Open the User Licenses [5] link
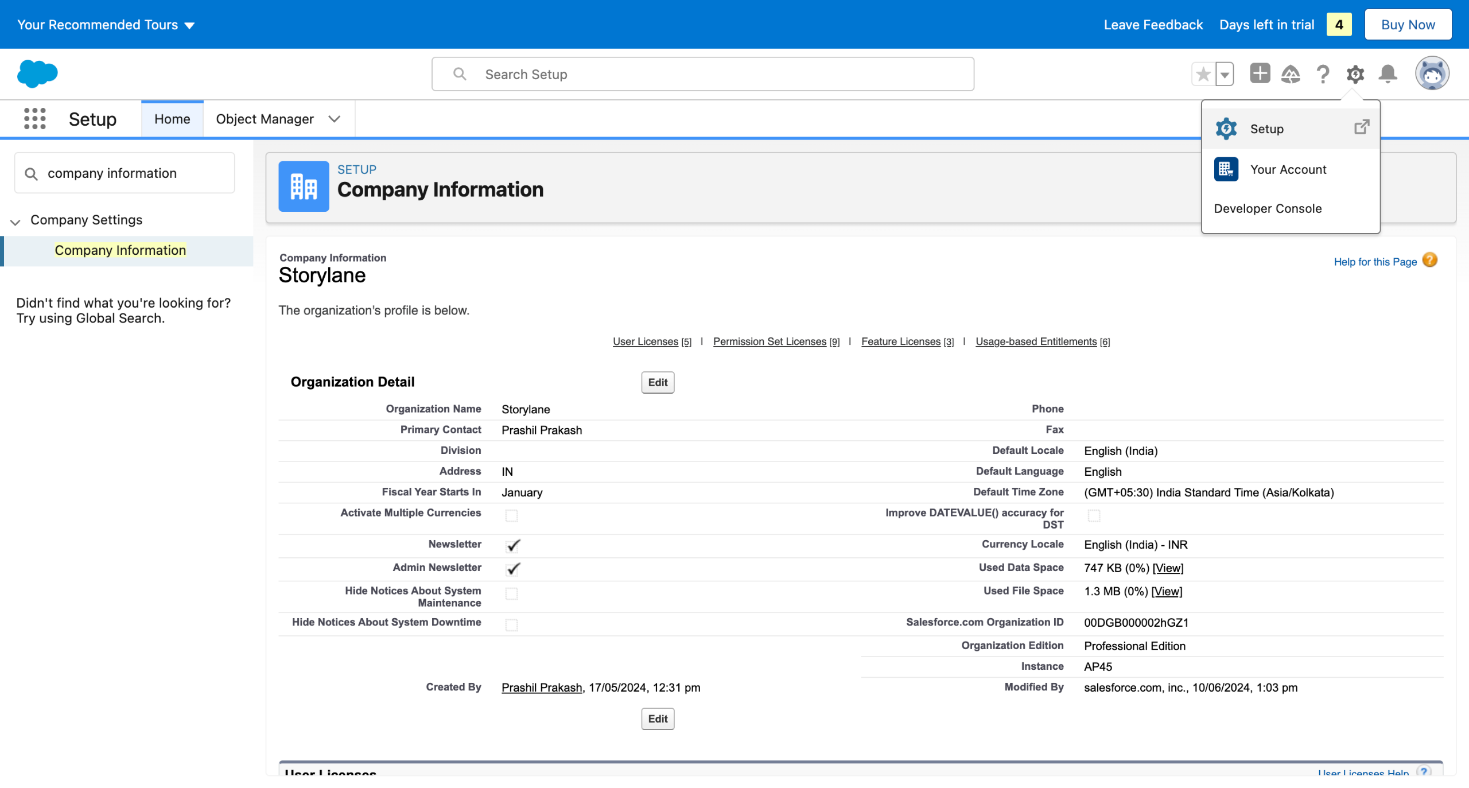 coord(652,341)
